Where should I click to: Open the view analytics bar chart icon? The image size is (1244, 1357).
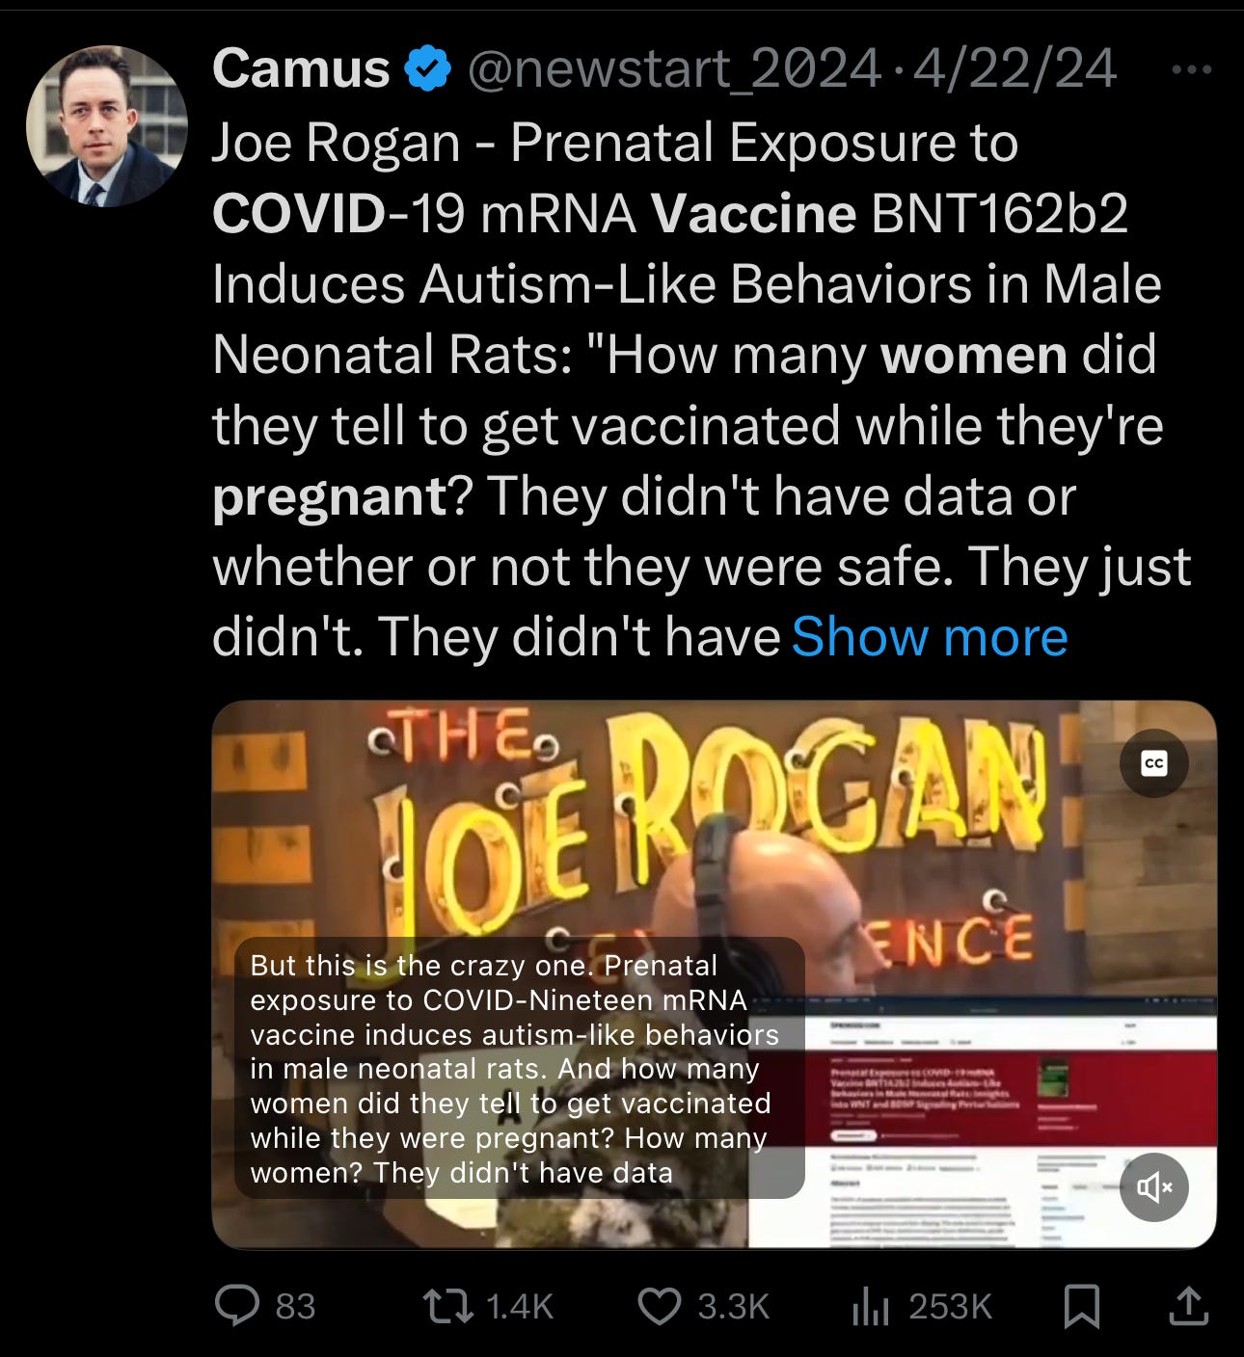(871, 1307)
